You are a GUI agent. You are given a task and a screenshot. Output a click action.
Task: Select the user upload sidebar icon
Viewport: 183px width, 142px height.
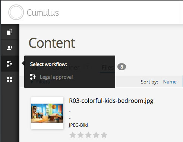tap(10, 48)
